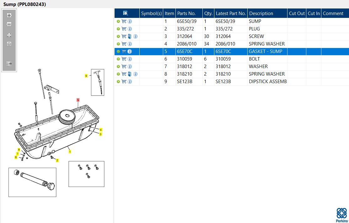The image size is (349, 223).
Task: Click the Qty. column header
Action: click(x=208, y=13)
